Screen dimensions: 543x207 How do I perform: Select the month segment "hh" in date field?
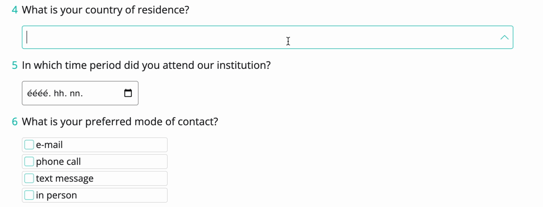pyautogui.click(x=59, y=93)
